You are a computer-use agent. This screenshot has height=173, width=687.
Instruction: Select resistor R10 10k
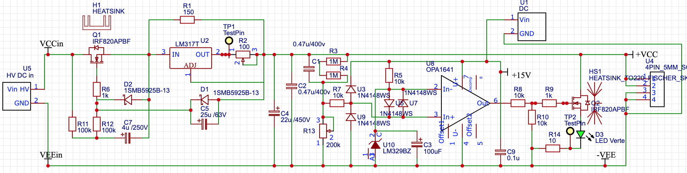coord(532,117)
